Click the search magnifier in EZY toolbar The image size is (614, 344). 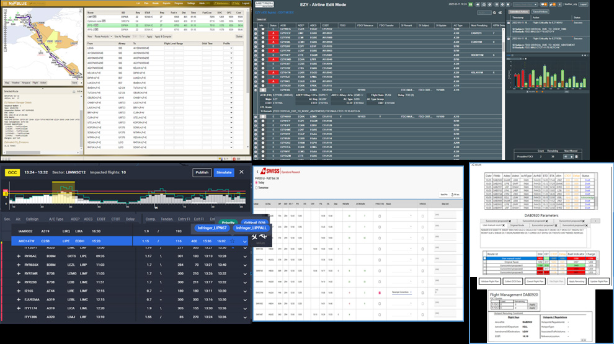pyautogui.click(x=494, y=12)
